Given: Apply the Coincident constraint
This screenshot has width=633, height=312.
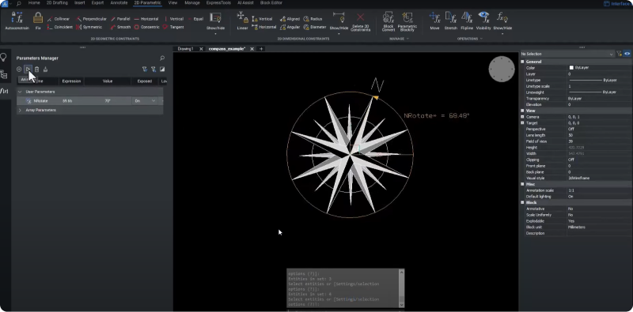Looking at the screenshot, I should (59, 27).
